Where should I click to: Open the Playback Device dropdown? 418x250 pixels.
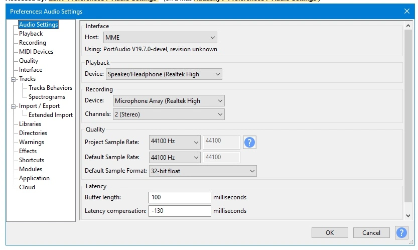[x=164, y=74]
